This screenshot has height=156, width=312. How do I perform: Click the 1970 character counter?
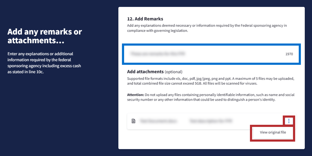pos(289,54)
